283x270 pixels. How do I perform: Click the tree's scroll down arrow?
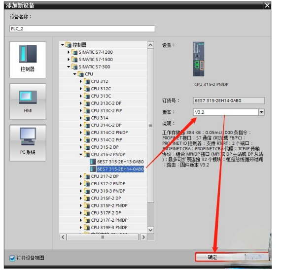click(150, 230)
